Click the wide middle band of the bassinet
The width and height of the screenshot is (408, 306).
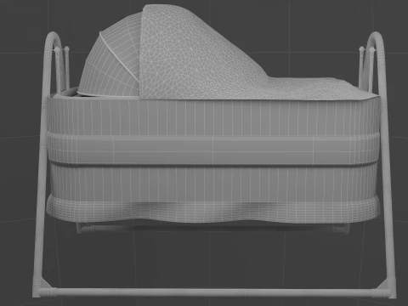coord(213,150)
